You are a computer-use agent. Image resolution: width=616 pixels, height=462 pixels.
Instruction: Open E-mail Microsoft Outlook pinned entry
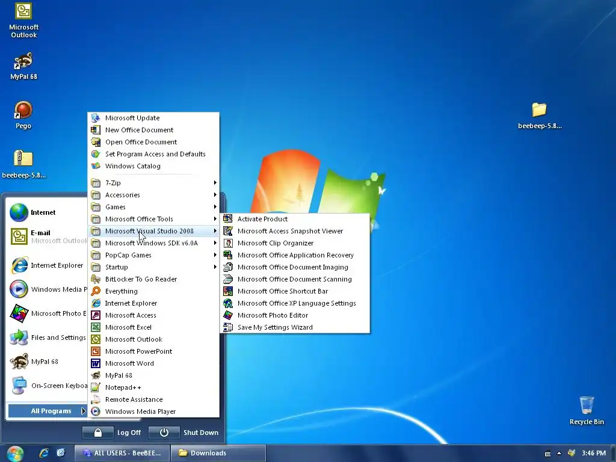[48, 236]
